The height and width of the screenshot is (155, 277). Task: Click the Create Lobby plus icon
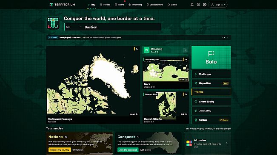[196, 102]
